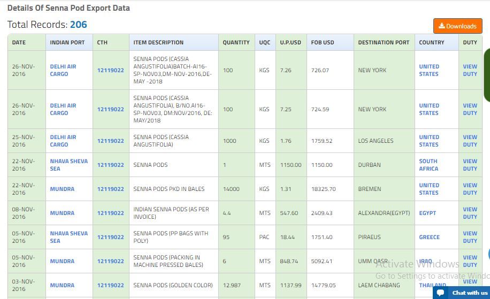Click the UQC column header

[265, 42]
